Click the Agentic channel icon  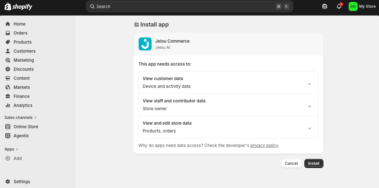(8, 136)
